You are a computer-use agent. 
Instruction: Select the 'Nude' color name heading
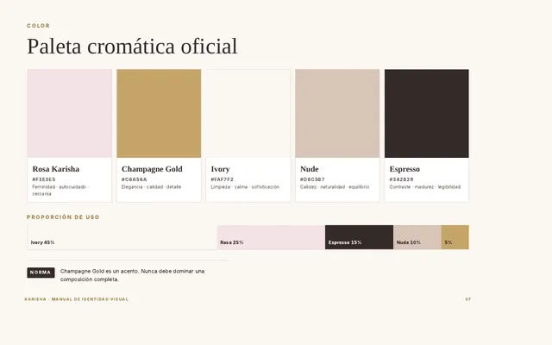coord(310,169)
